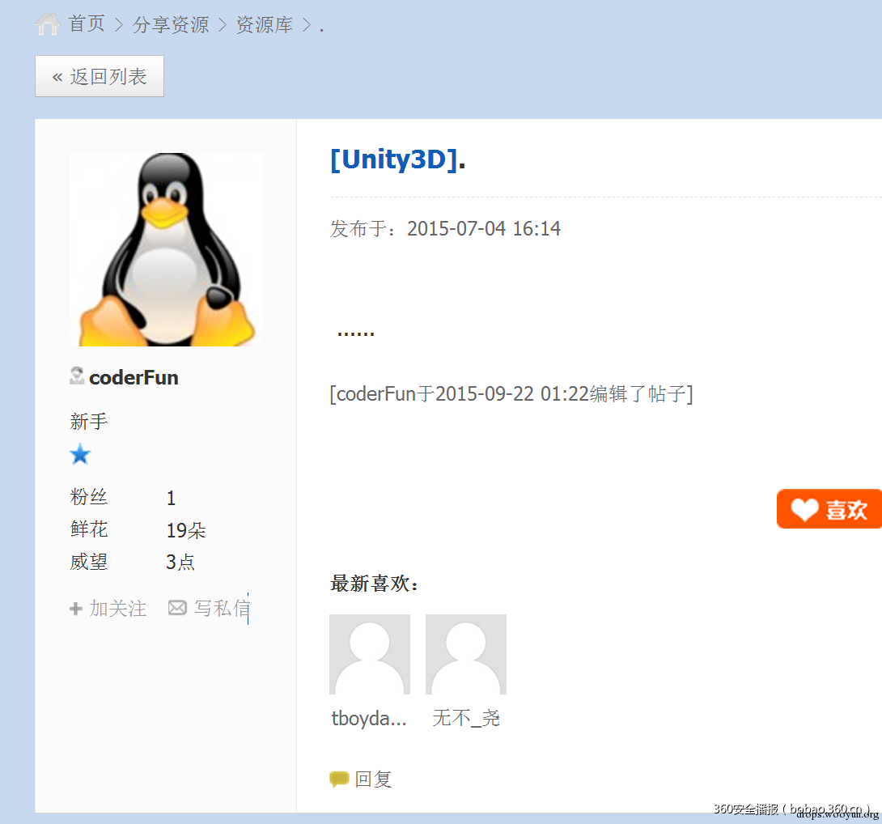The image size is (882, 824).
Task: Open 首页 breadcrumb link
Action: (x=87, y=24)
